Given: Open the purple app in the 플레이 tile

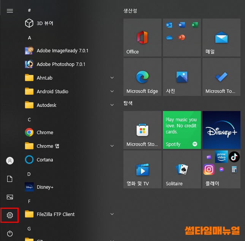Looking at the screenshot, I should click(x=209, y=157).
